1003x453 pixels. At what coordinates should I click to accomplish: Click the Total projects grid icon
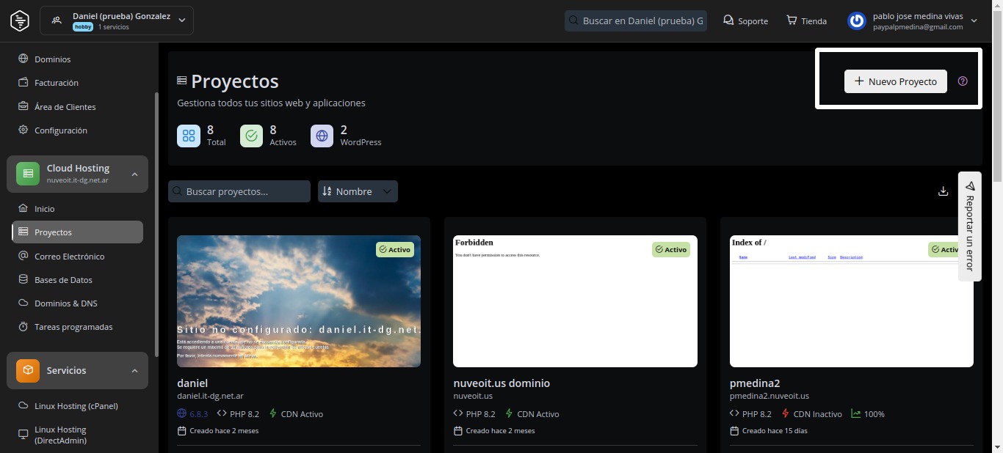click(x=189, y=136)
